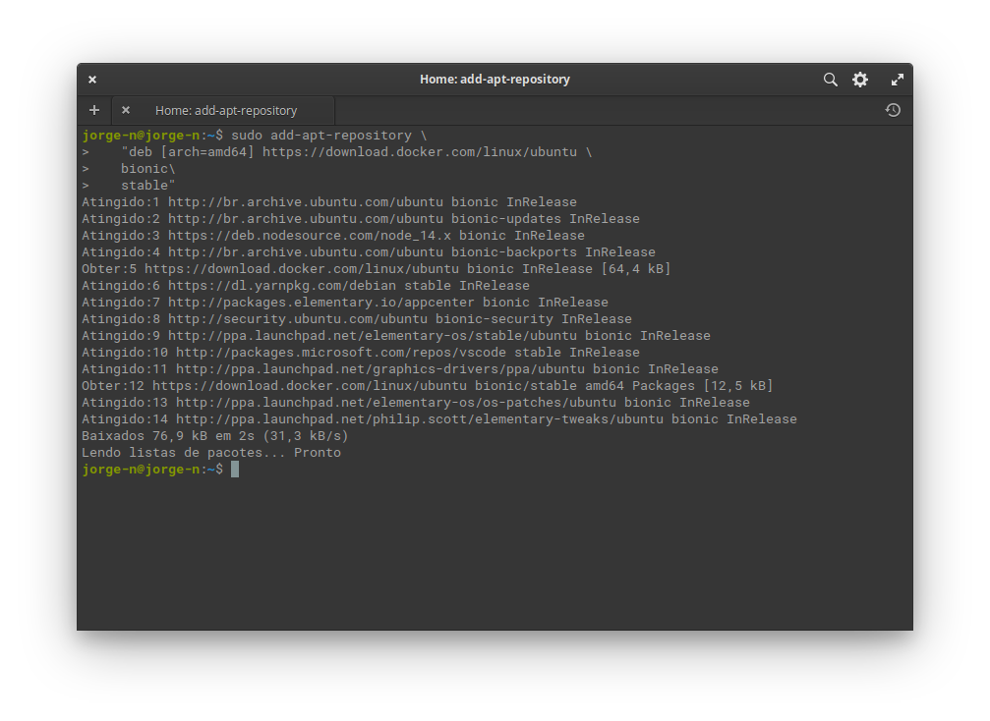990x721 pixels.
Task: Open closed tabs history
Action: [x=892, y=110]
